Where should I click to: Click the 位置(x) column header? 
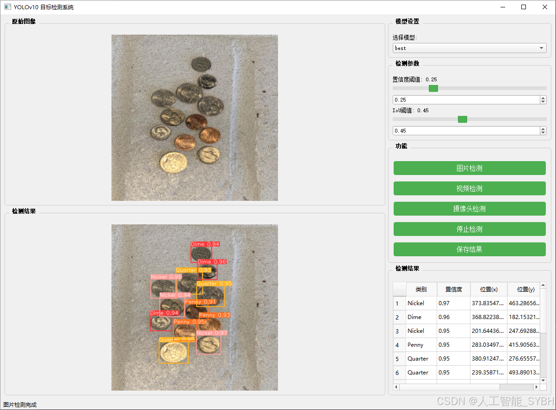click(x=489, y=289)
